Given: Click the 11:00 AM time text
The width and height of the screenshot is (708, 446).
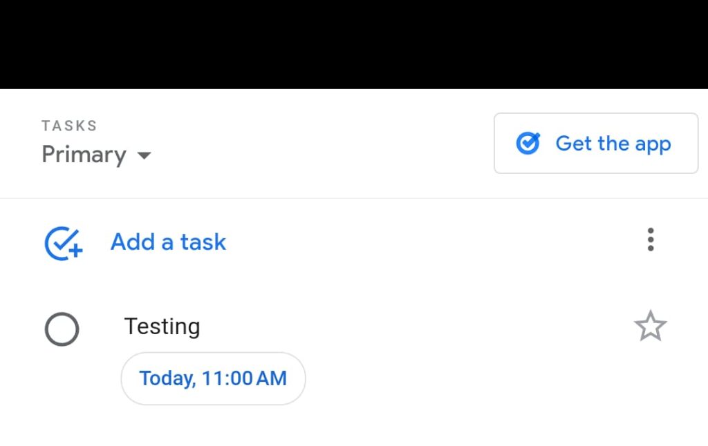Looking at the screenshot, I should 244,378.
